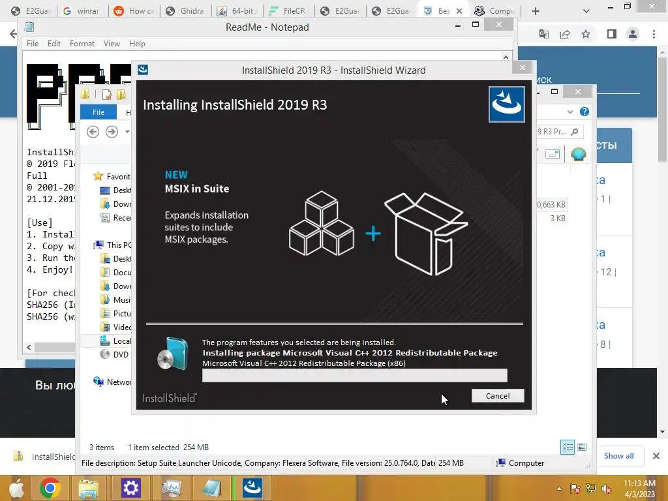Image resolution: width=668 pixels, height=501 pixels.
Task: Open File tab in Explorer ribbon
Action: (x=99, y=112)
